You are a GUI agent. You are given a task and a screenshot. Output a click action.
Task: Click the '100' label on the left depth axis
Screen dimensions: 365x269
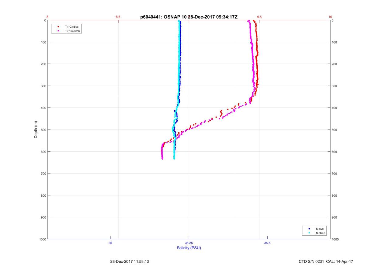tap(43, 42)
